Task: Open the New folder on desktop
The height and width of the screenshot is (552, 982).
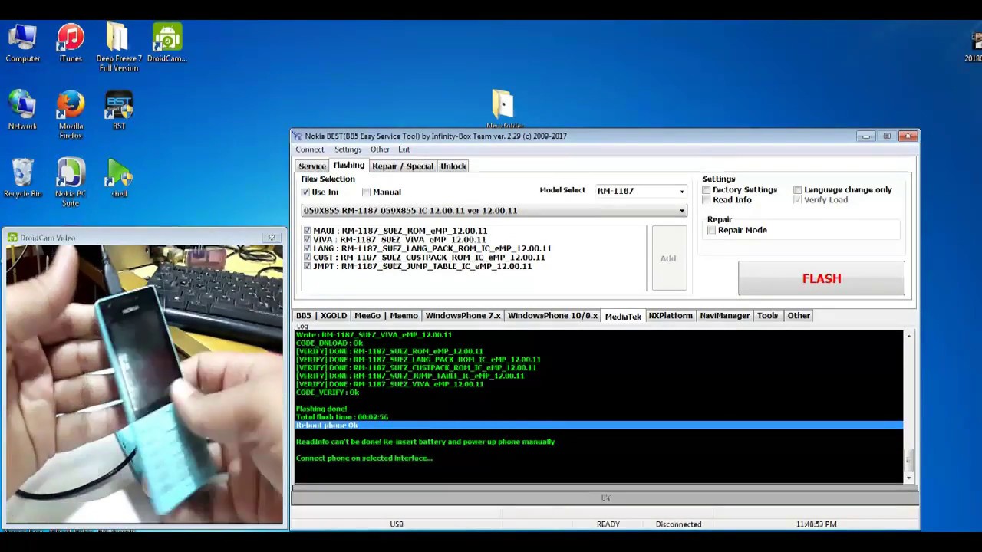Action: click(x=503, y=109)
